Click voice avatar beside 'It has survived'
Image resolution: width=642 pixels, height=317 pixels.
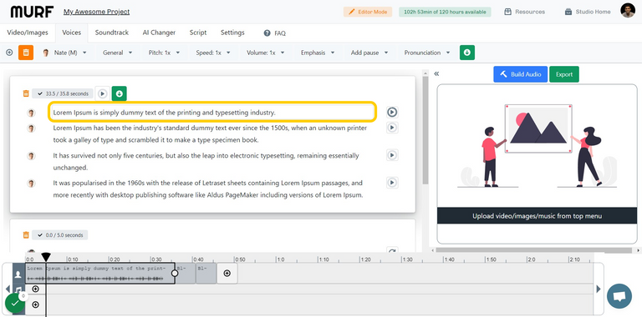[31, 156]
